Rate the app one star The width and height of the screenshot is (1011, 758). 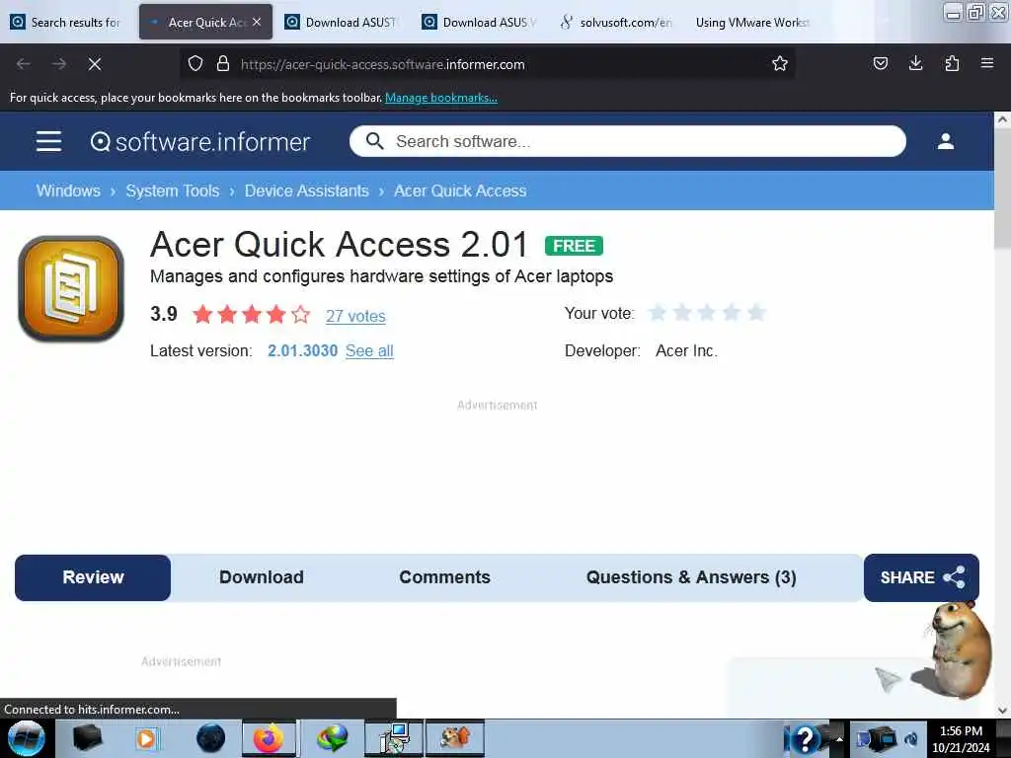pos(658,313)
